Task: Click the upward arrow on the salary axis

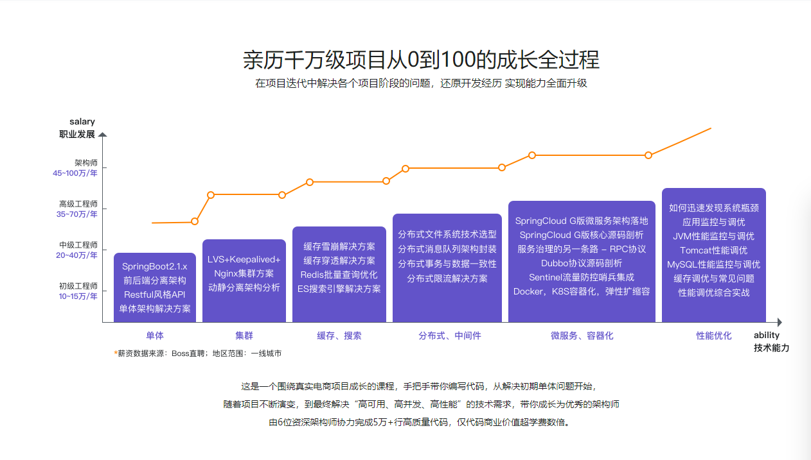Action: pos(103,135)
